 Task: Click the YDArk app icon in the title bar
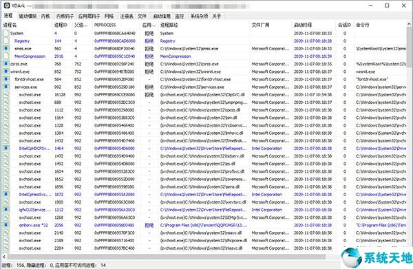[x=7, y=6]
